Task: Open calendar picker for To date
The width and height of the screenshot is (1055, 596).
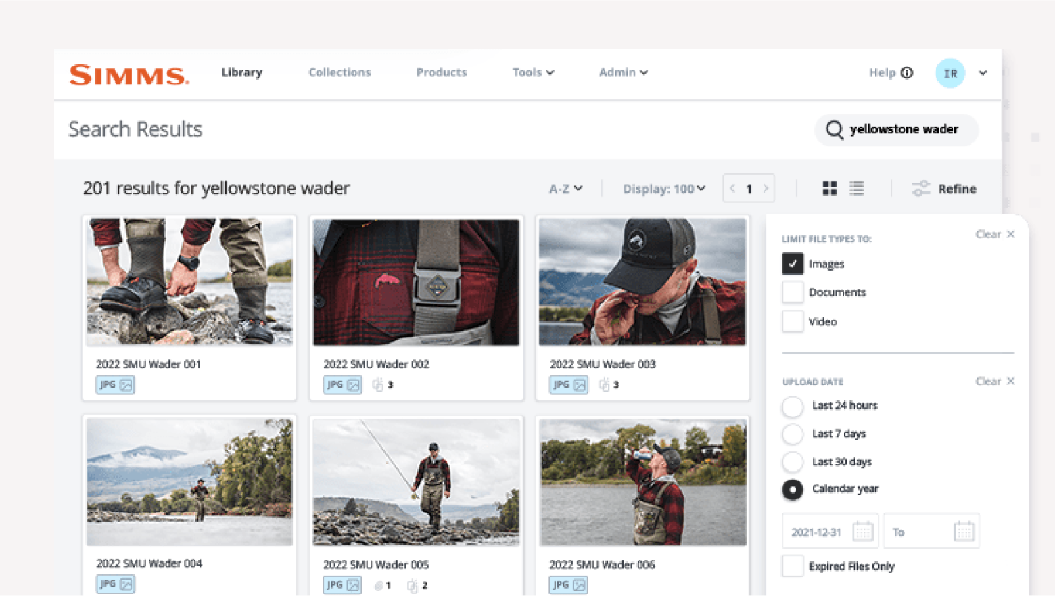Action: 964,532
